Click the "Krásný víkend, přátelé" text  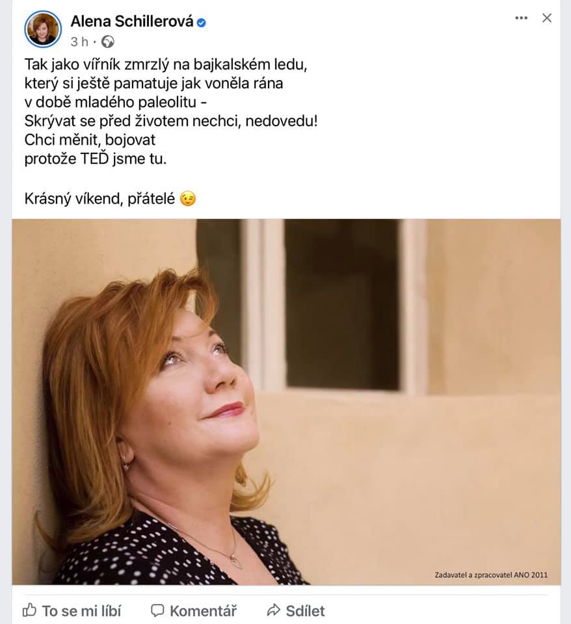tap(100, 199)
